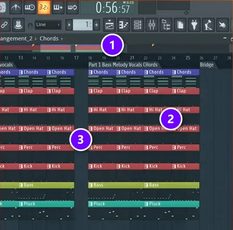Open clip menu icon of Chords at bar 13
The image size is (233, 230).
pos(21,72)
